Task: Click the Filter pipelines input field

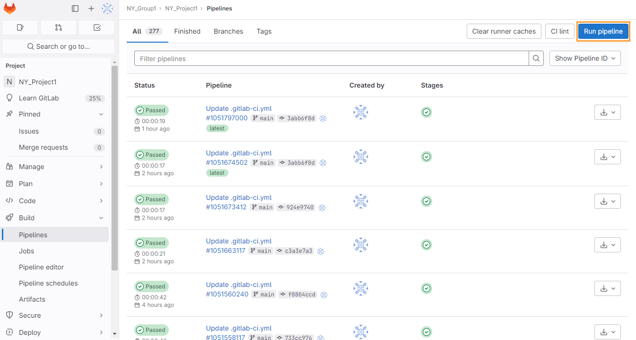Action: pyautogui.click(x=331, y=58)
